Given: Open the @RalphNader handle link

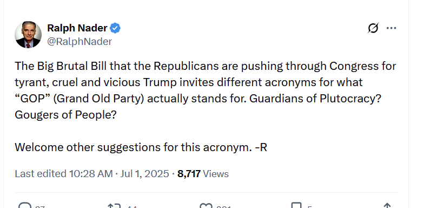Looking at the screenshot, I should (79, 41).
